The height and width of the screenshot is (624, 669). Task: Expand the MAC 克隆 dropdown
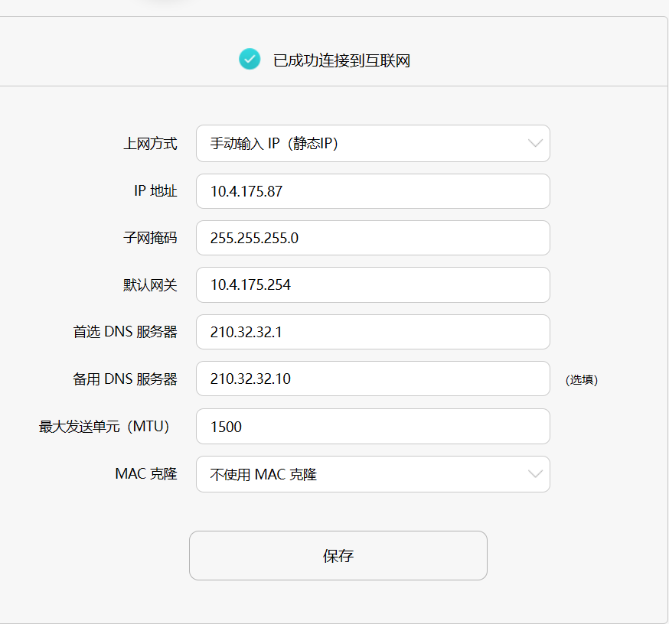[373, 474]
